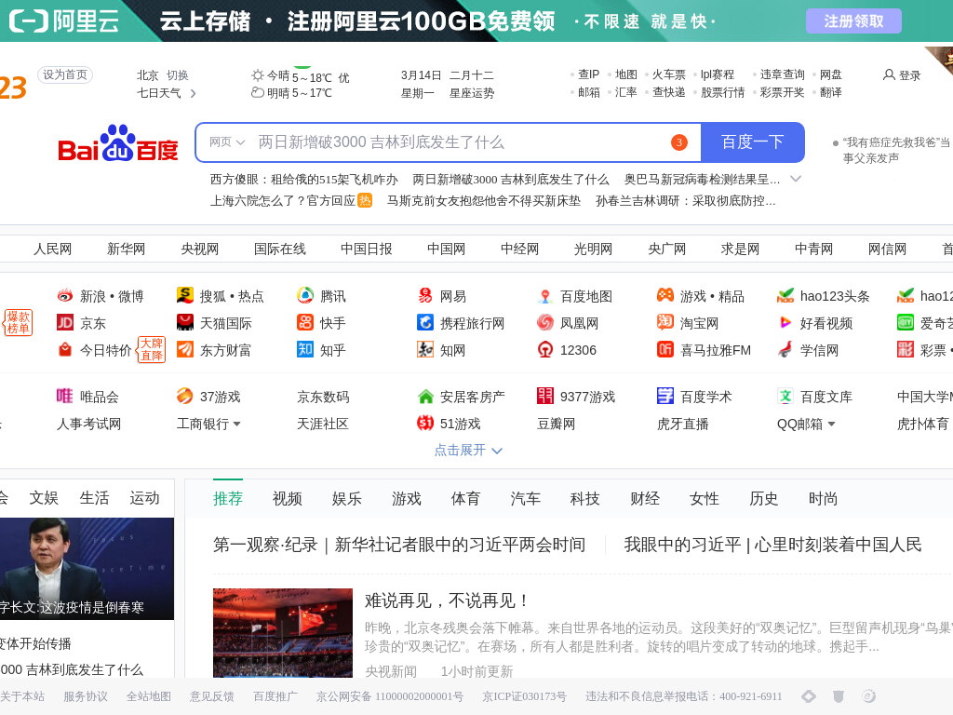The height and width of the screenshot is (715, 953).
Task: Click hao123头条 icon
Action: click(x=785, y=295)
